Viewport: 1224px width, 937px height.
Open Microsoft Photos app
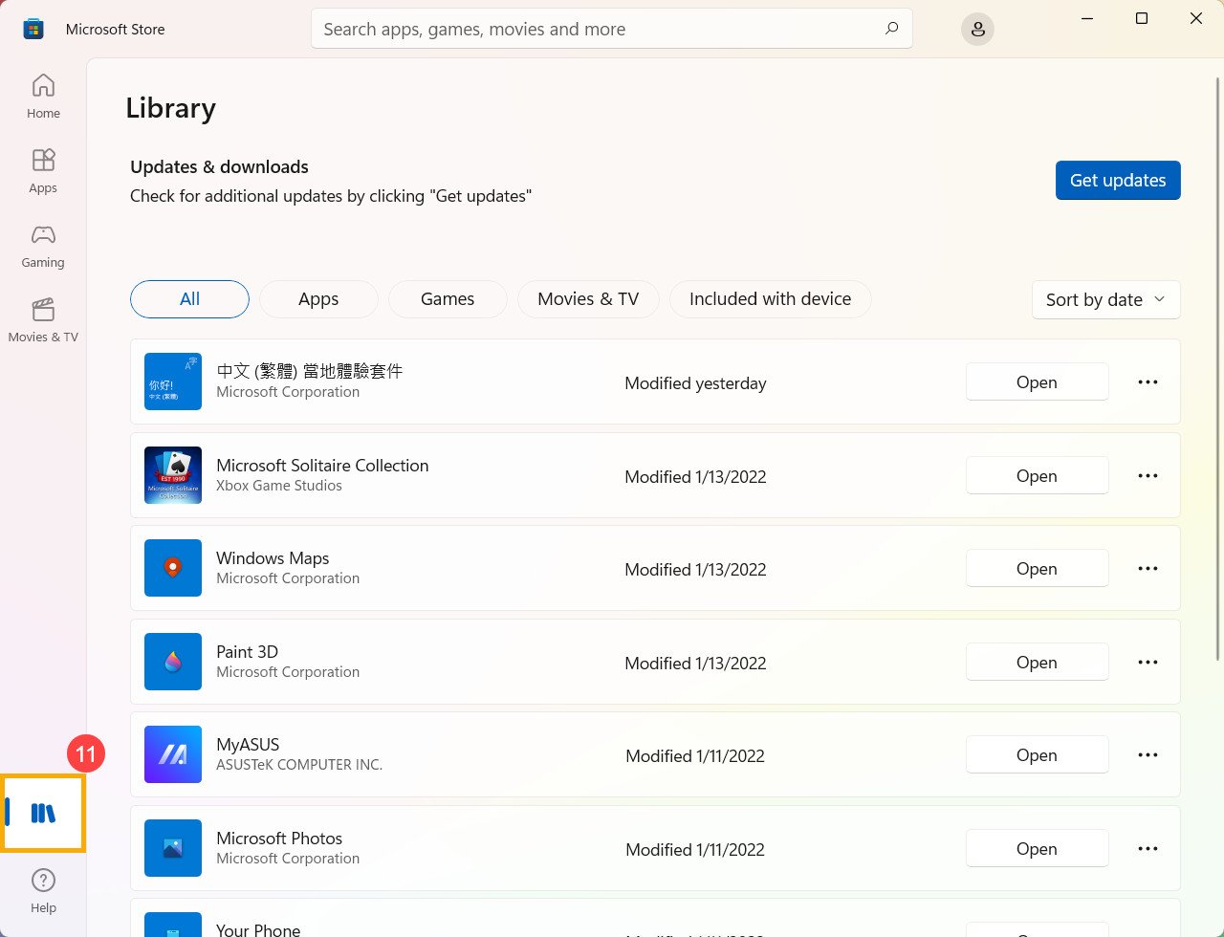(1037, 849)
